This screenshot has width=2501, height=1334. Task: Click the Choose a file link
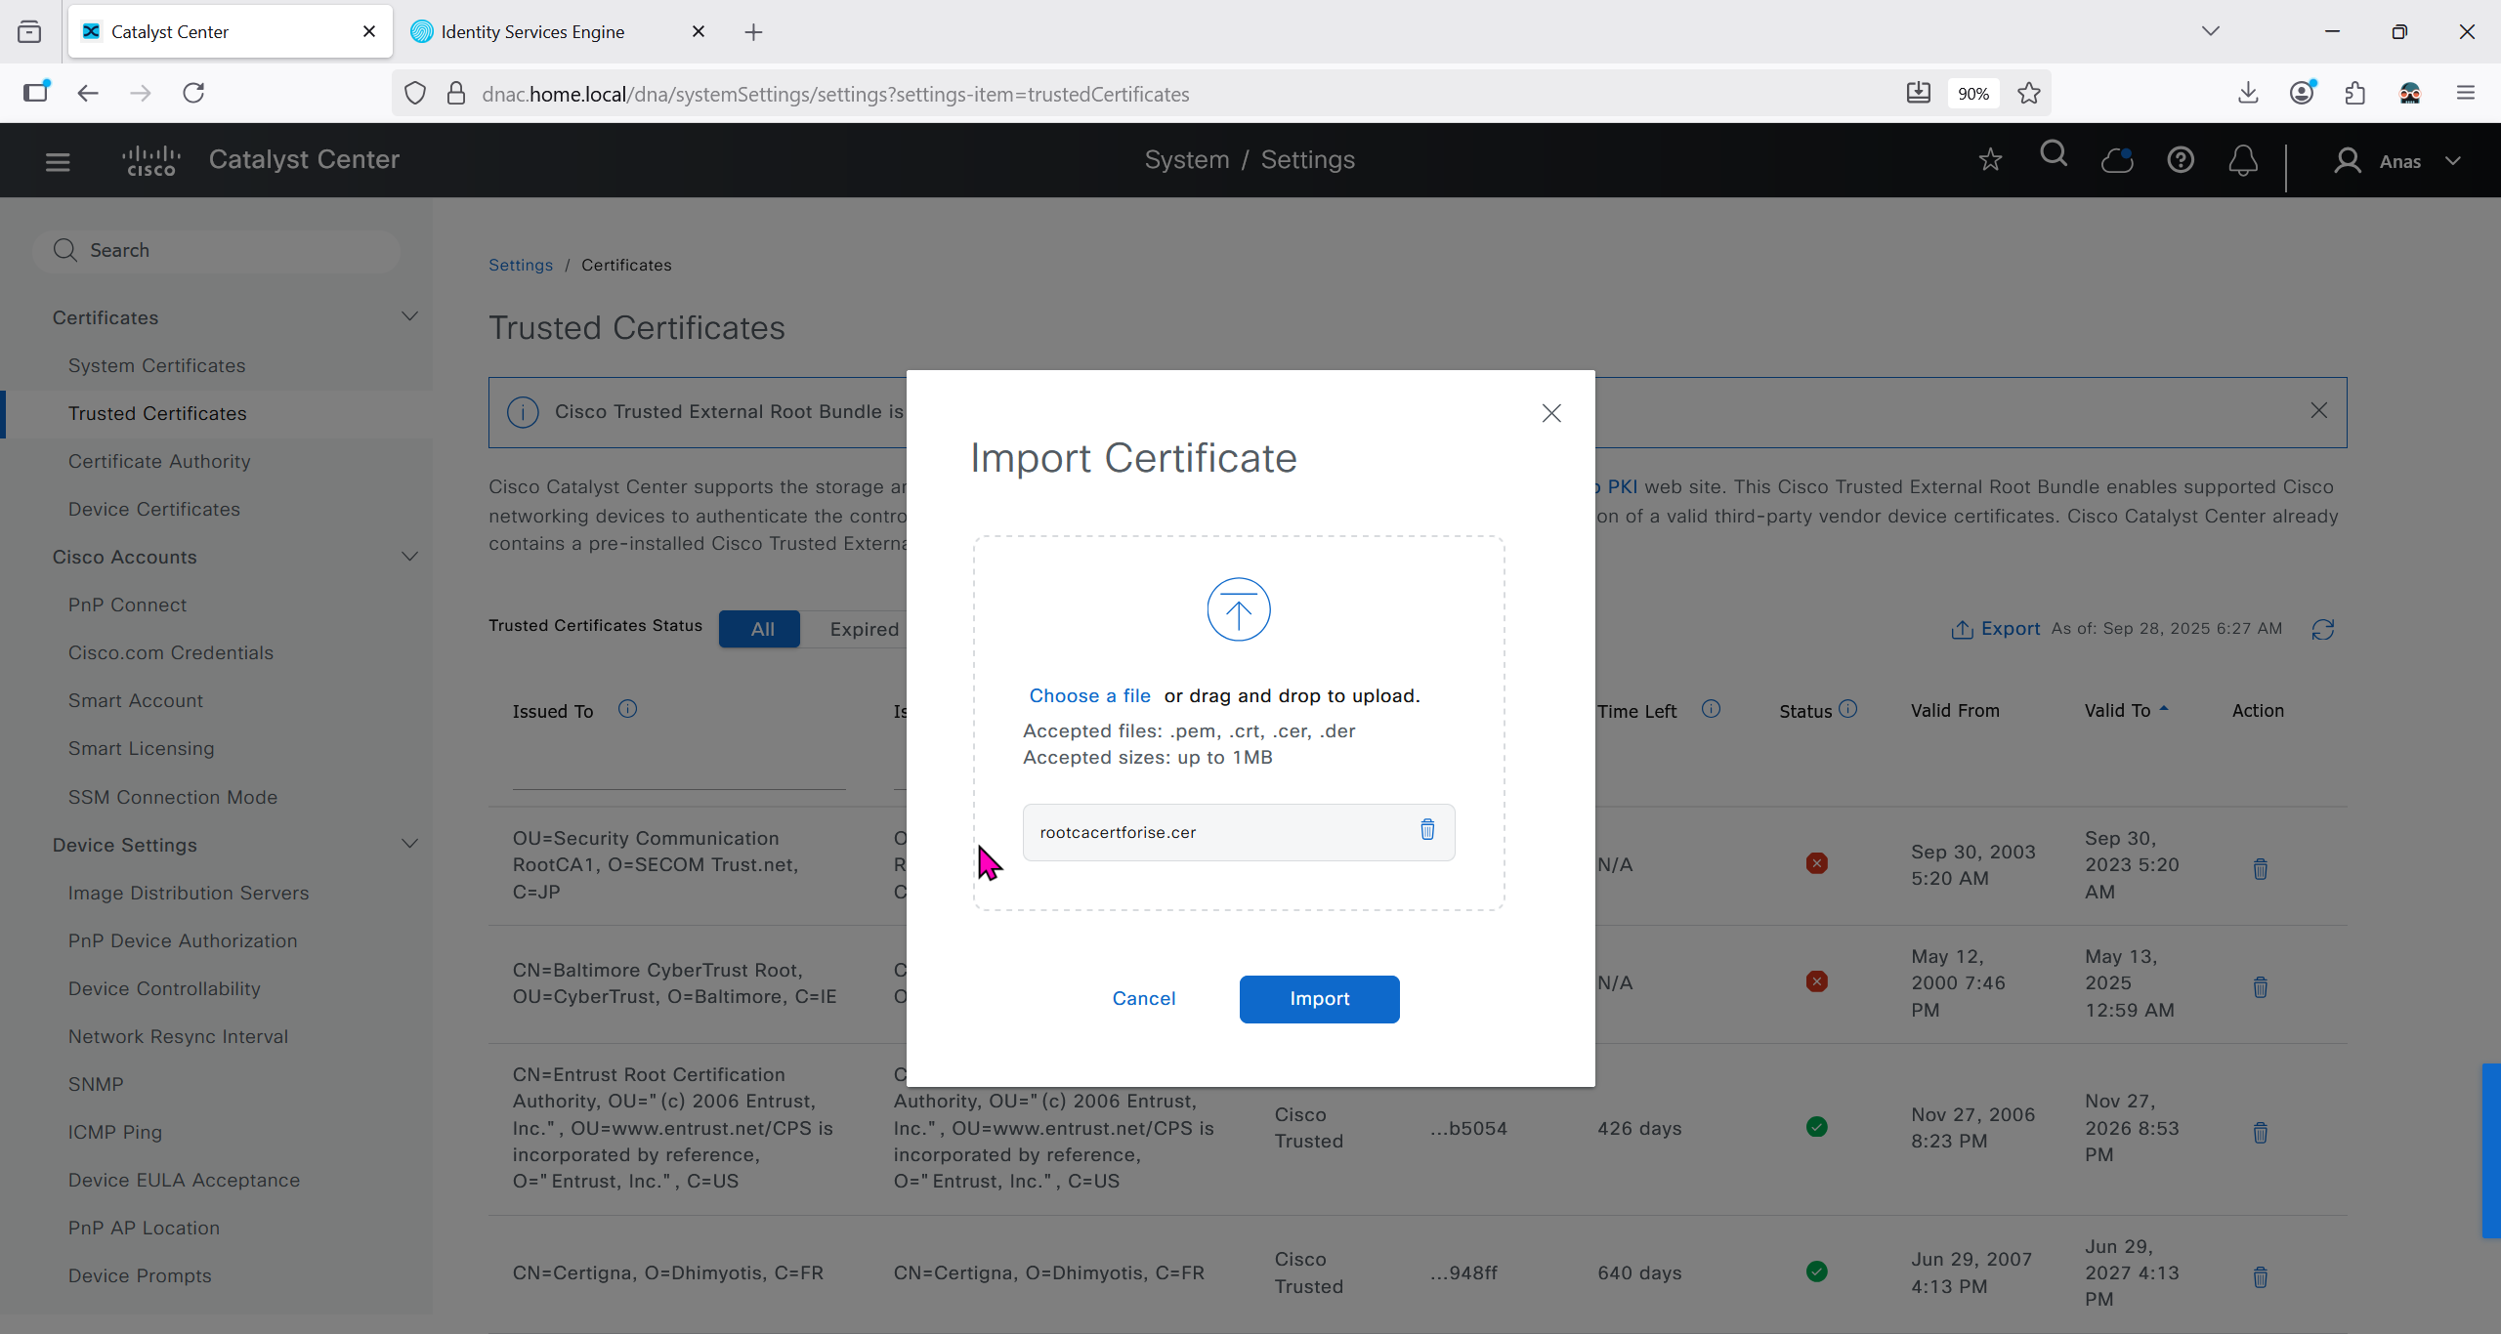pos(1089,696)
